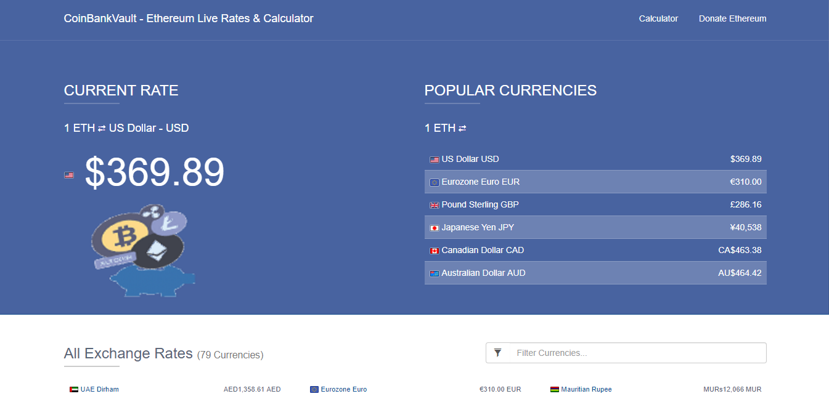The width and height of the screenshot is (829, 399).
Task: Open the Donate Ethereum page
Action: (732, 18)
